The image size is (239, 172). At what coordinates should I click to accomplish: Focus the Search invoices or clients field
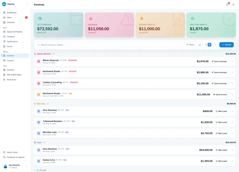point(110,45)
